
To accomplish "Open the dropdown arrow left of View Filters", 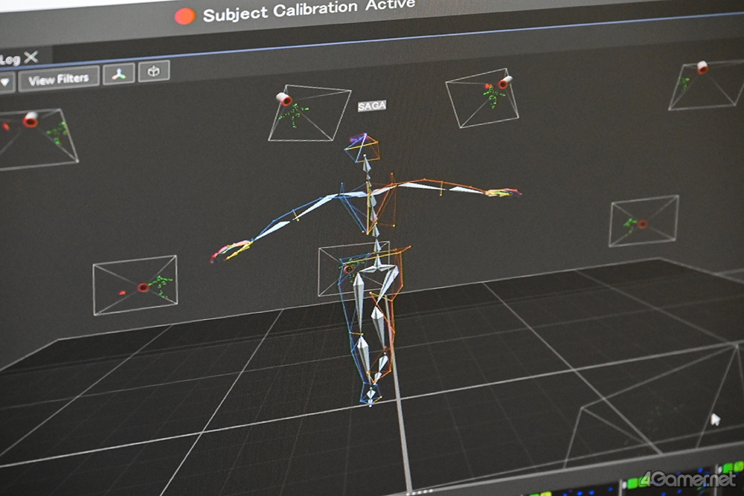I will [x=4, y=81].
